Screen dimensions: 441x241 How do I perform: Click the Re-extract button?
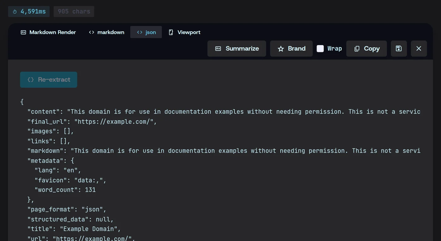pyautogui.click(x=49, y=80)
